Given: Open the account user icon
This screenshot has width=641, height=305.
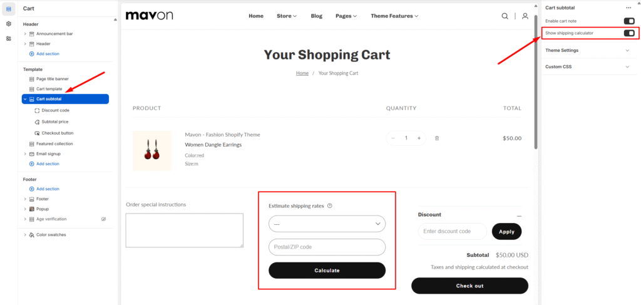Looking at the screenshot, I should [525, 16].
